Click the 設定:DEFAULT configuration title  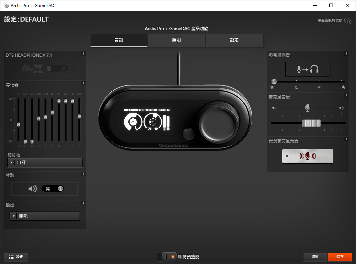point(26,19)
